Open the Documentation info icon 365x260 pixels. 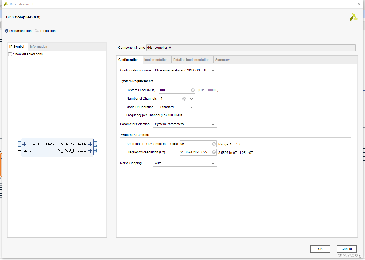coord(7,31)
